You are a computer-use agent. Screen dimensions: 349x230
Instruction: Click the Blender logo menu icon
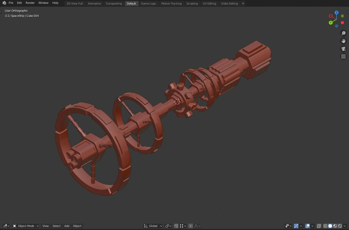(4, 3)
